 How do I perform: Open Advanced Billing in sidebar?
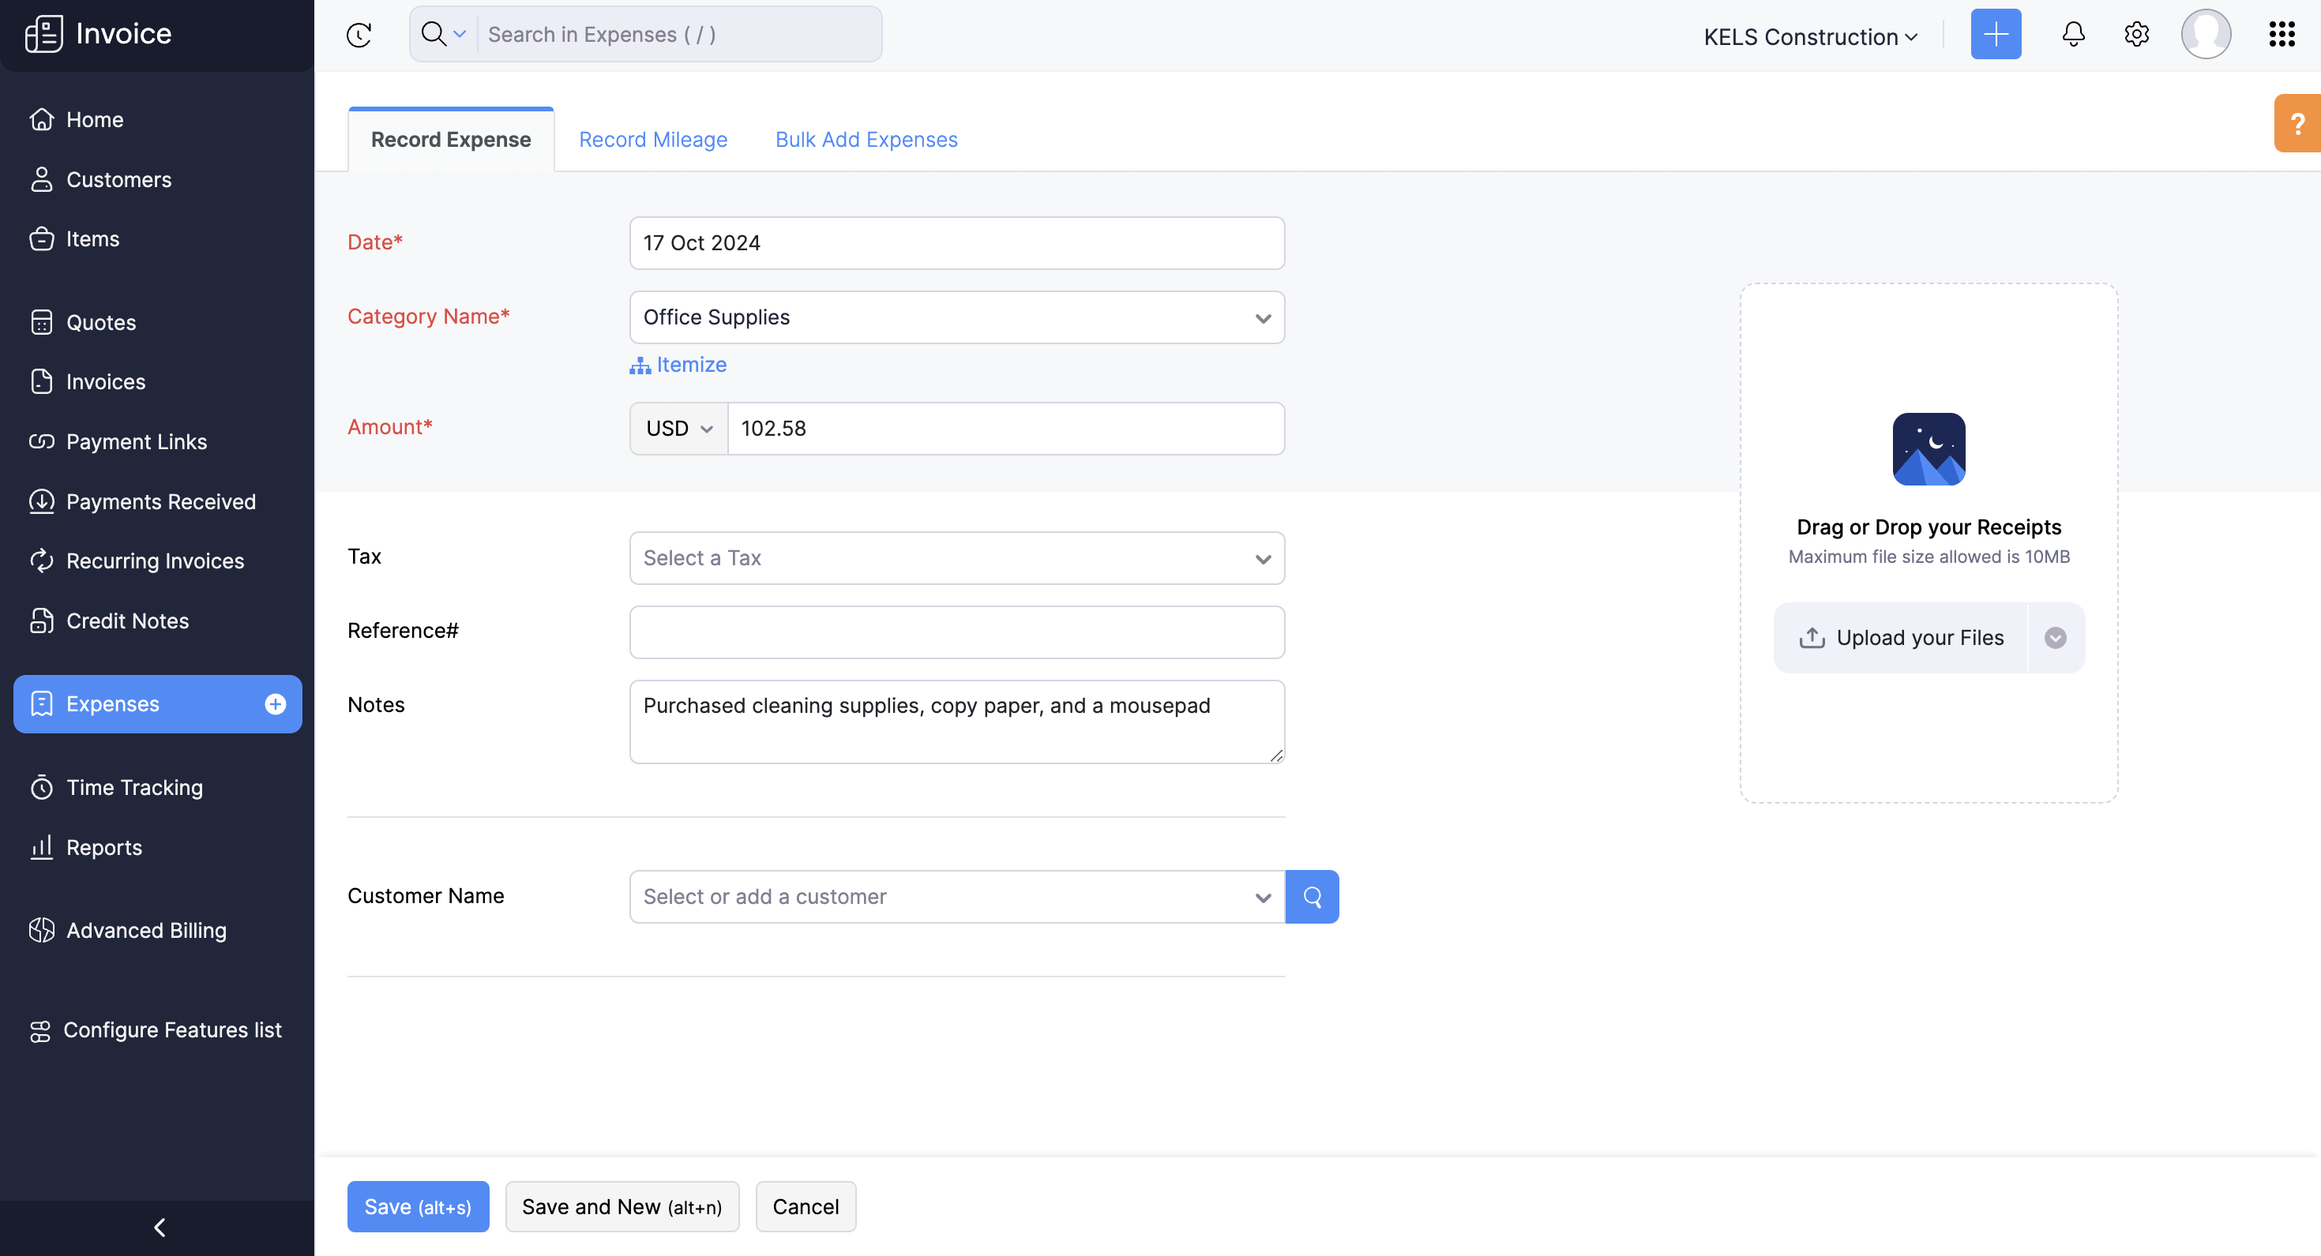157,931
